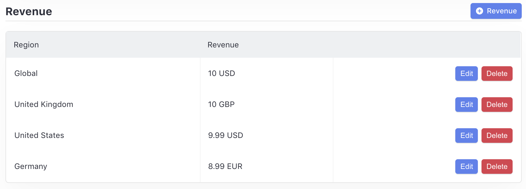Delete the Global revenue entry
The width and height of the screenshot is (526, 189).
tap(497, 74)
